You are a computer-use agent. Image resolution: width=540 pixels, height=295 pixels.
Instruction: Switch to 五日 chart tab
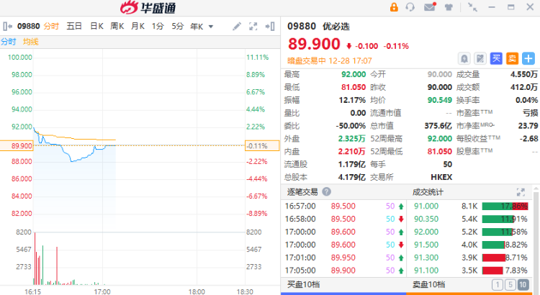[74, 26]
